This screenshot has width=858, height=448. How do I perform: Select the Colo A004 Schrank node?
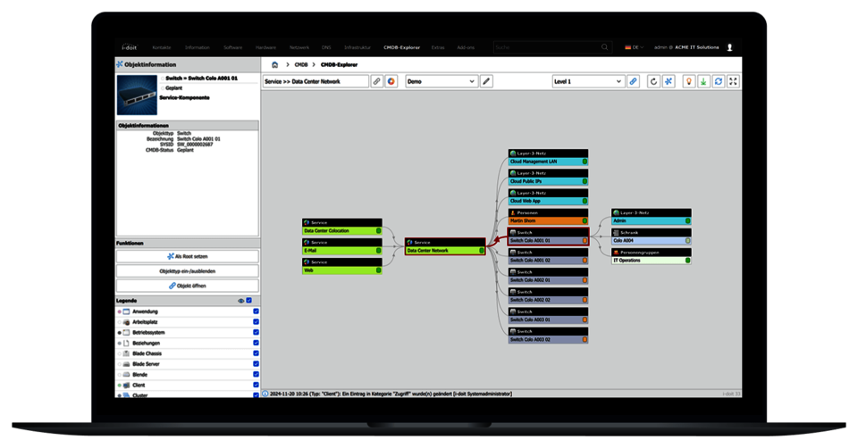pyautogui.click(x=652, y=236)
